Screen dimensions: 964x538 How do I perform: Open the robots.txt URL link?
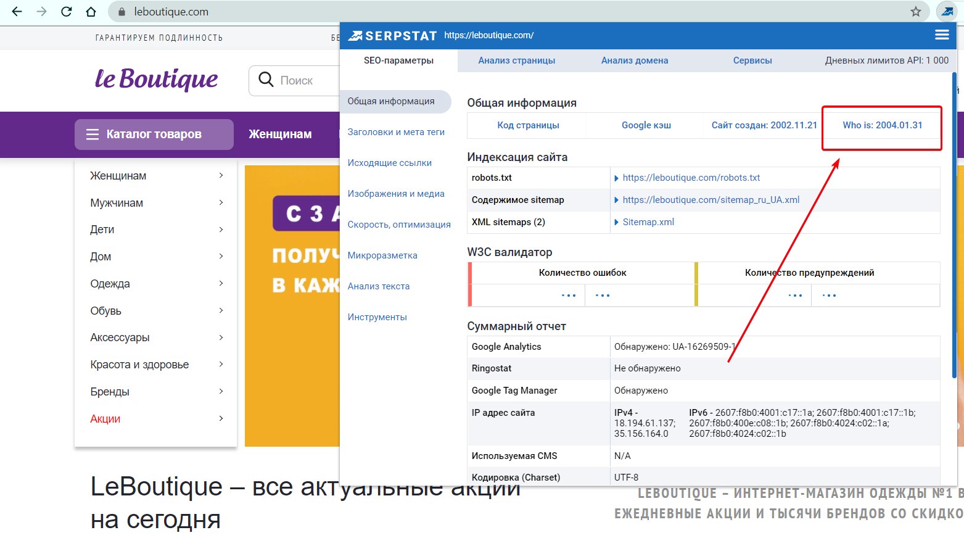[691, 178]
